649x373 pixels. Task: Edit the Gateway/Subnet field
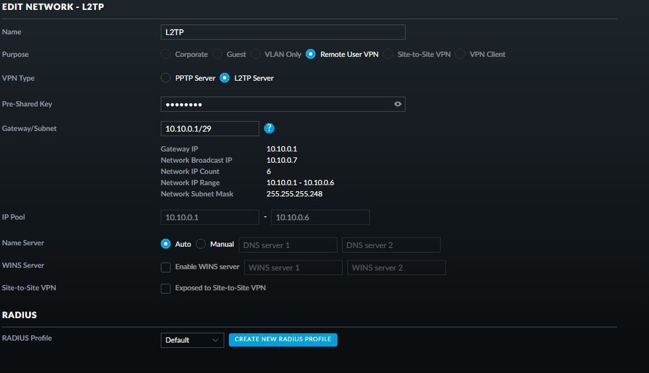[209, 128]
